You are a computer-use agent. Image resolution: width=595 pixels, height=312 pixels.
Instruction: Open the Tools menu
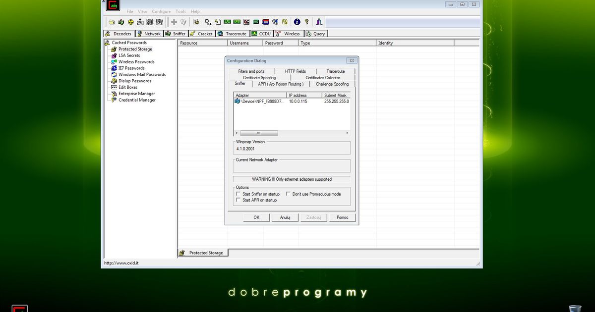[x=180, y=11]
